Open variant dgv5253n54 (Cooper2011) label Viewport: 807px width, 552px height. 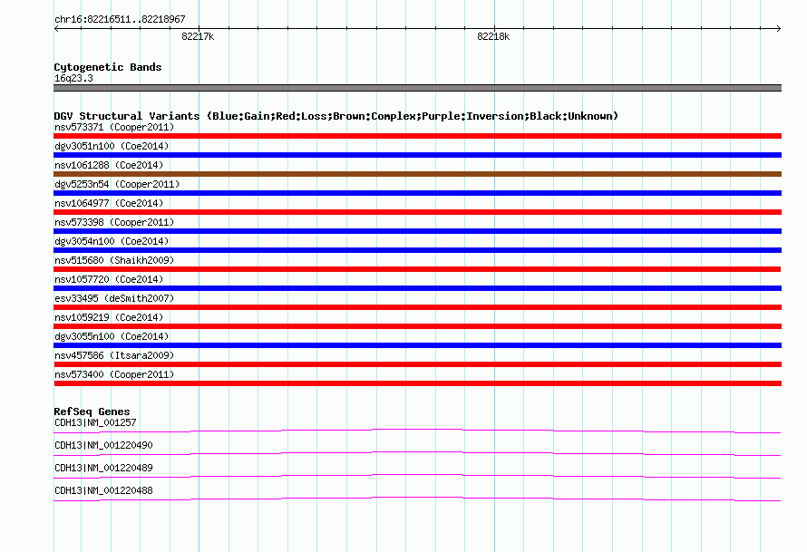117,184
